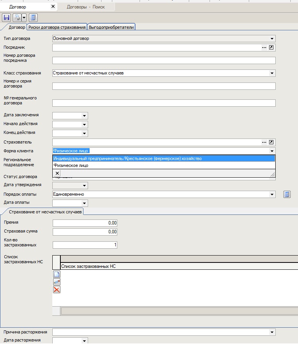
Task: Expand the Тип договора dropdown
Action: tap(272, 39)
